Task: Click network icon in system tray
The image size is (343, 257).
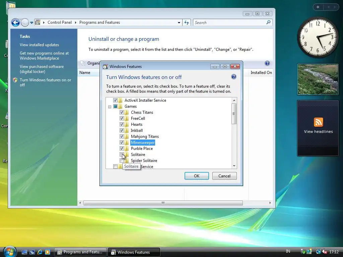Action: [x=318, y=252]
